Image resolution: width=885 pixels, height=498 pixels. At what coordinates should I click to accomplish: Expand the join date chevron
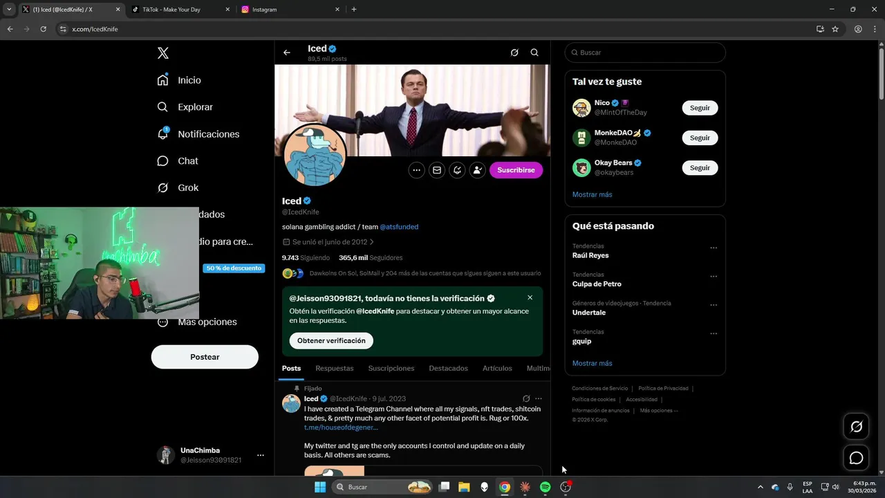[x=372, y=242]
